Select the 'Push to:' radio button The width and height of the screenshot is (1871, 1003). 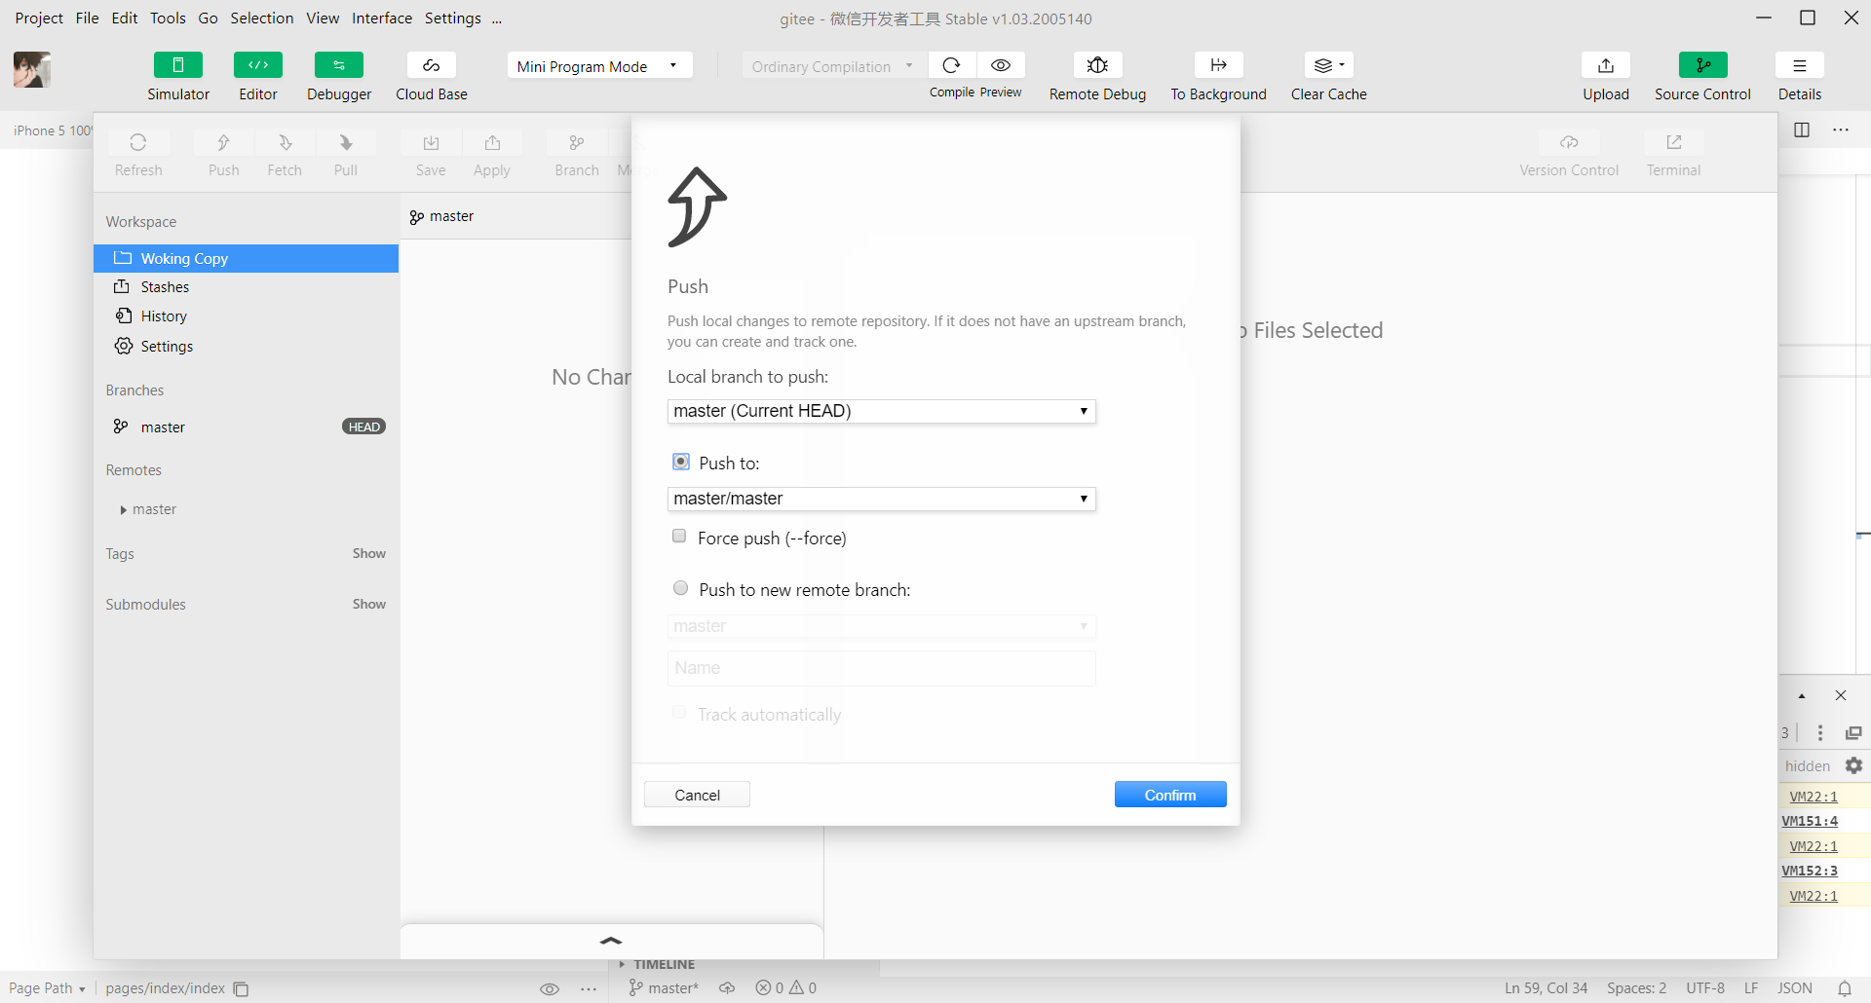coord(681,462)
